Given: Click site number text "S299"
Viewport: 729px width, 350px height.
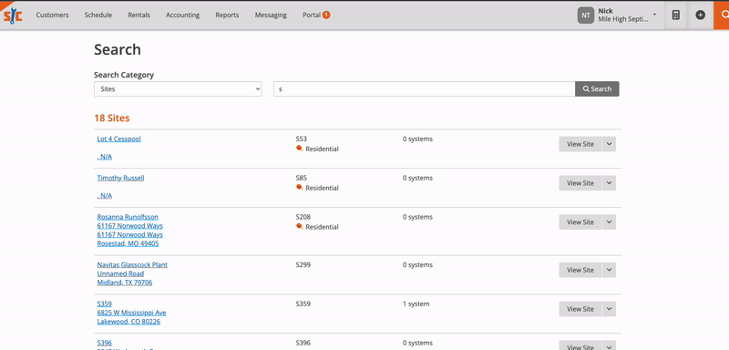Looking at the screenshot, I should [303, 264].
